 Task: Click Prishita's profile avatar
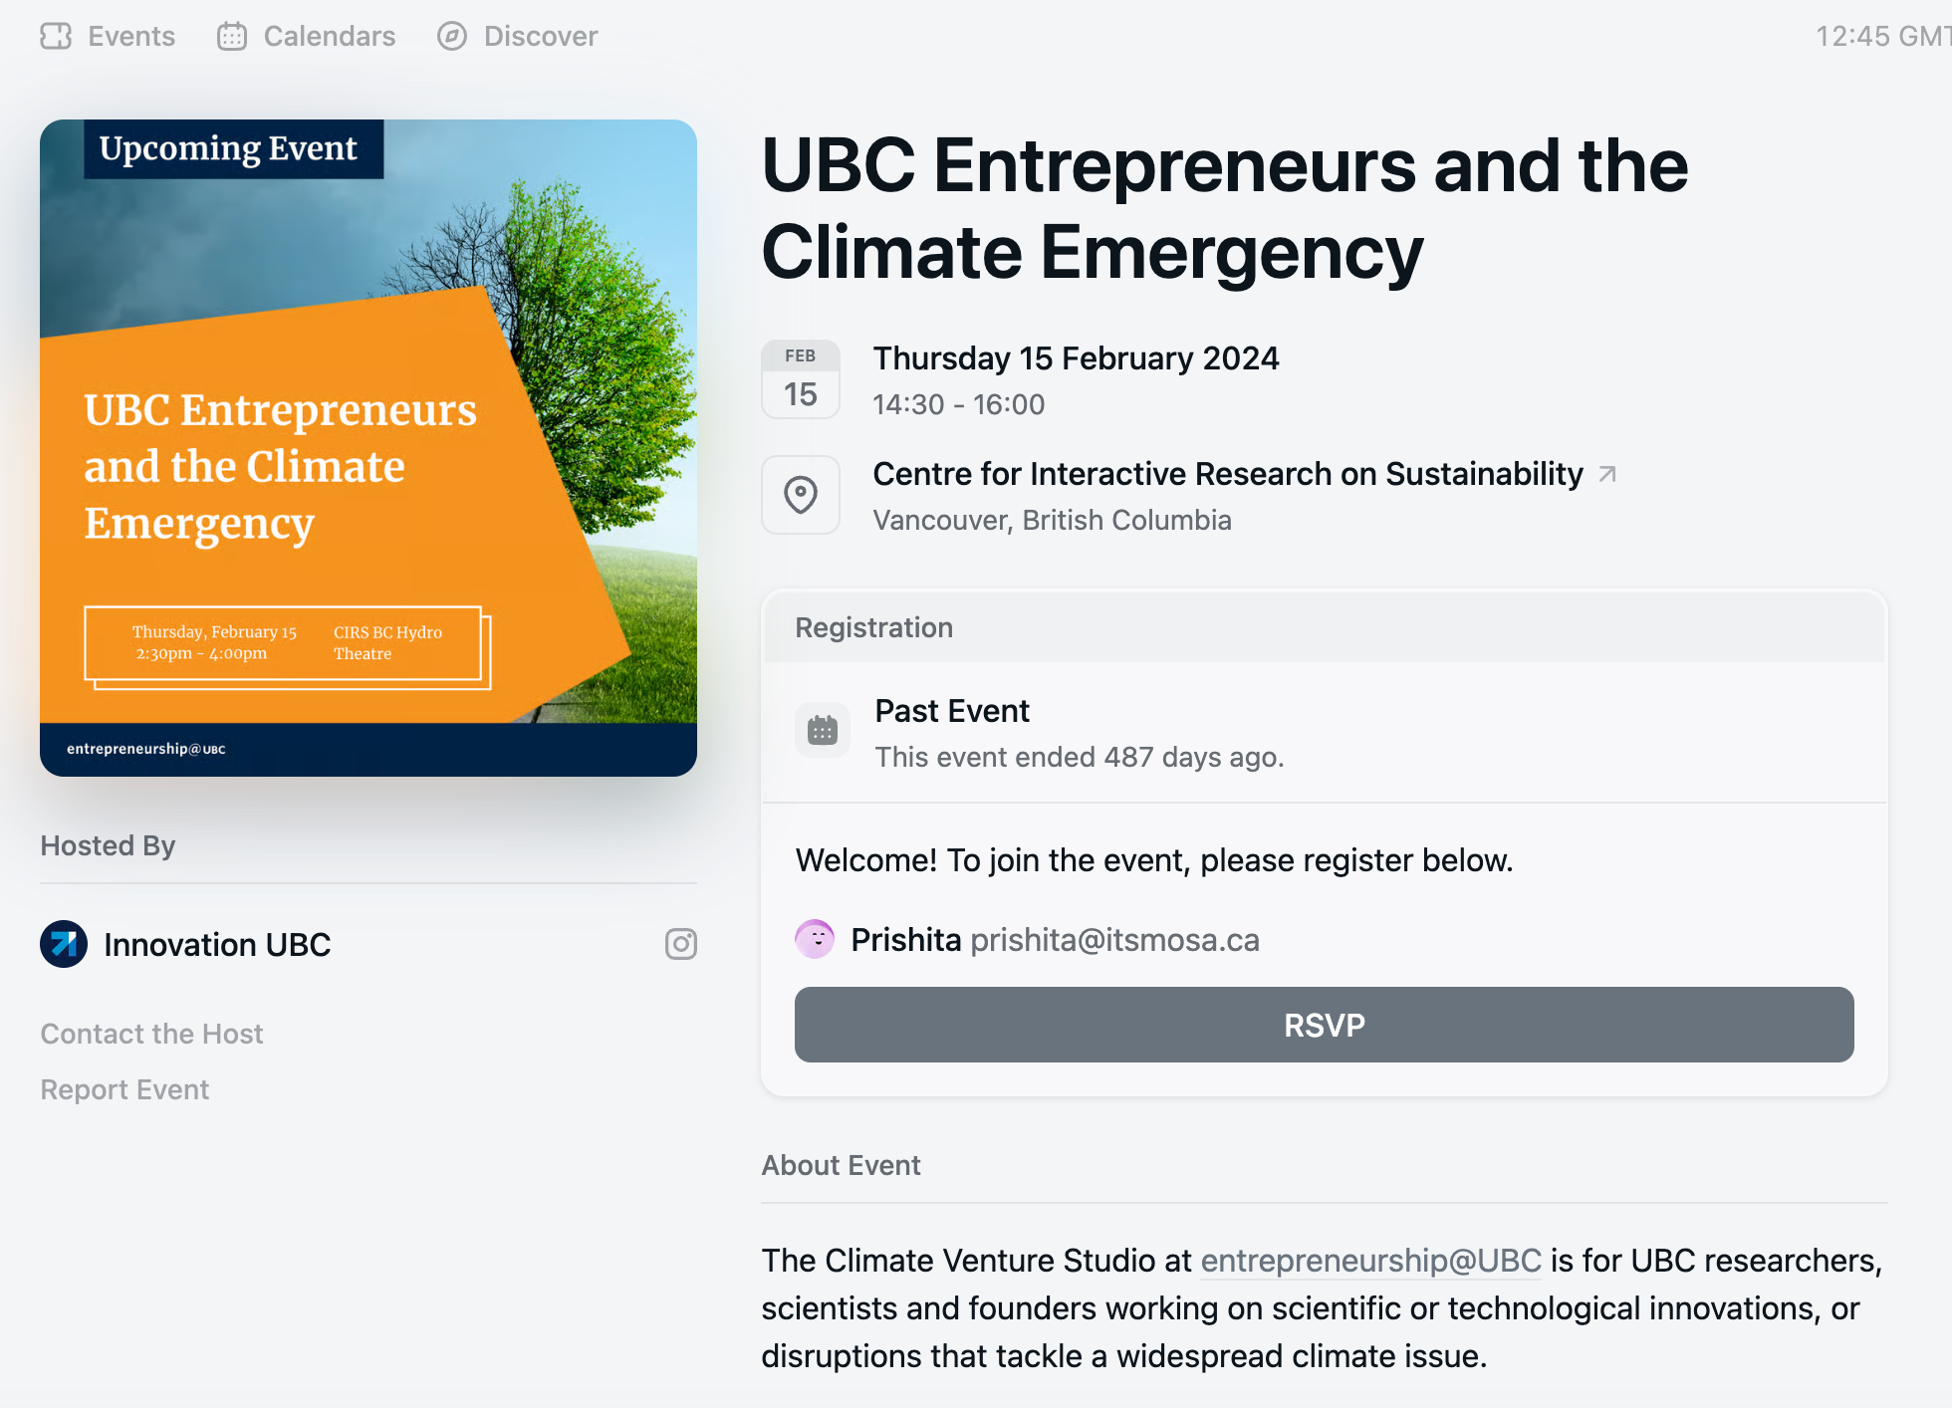click(x=815, y=939)
